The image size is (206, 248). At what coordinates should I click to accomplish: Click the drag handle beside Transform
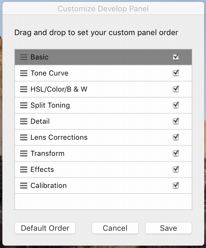click(x=24, y=153)
